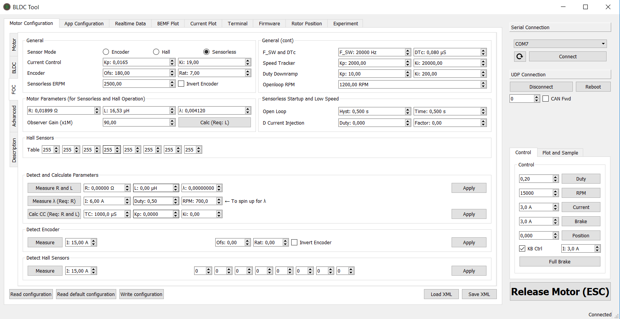
Task: Click the Release Motor (ESC) button
Action: (x=560, y=291)
